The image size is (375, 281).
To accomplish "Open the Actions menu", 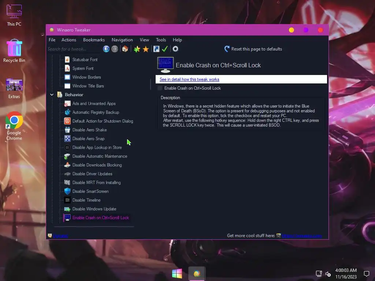I will point(69,40).
